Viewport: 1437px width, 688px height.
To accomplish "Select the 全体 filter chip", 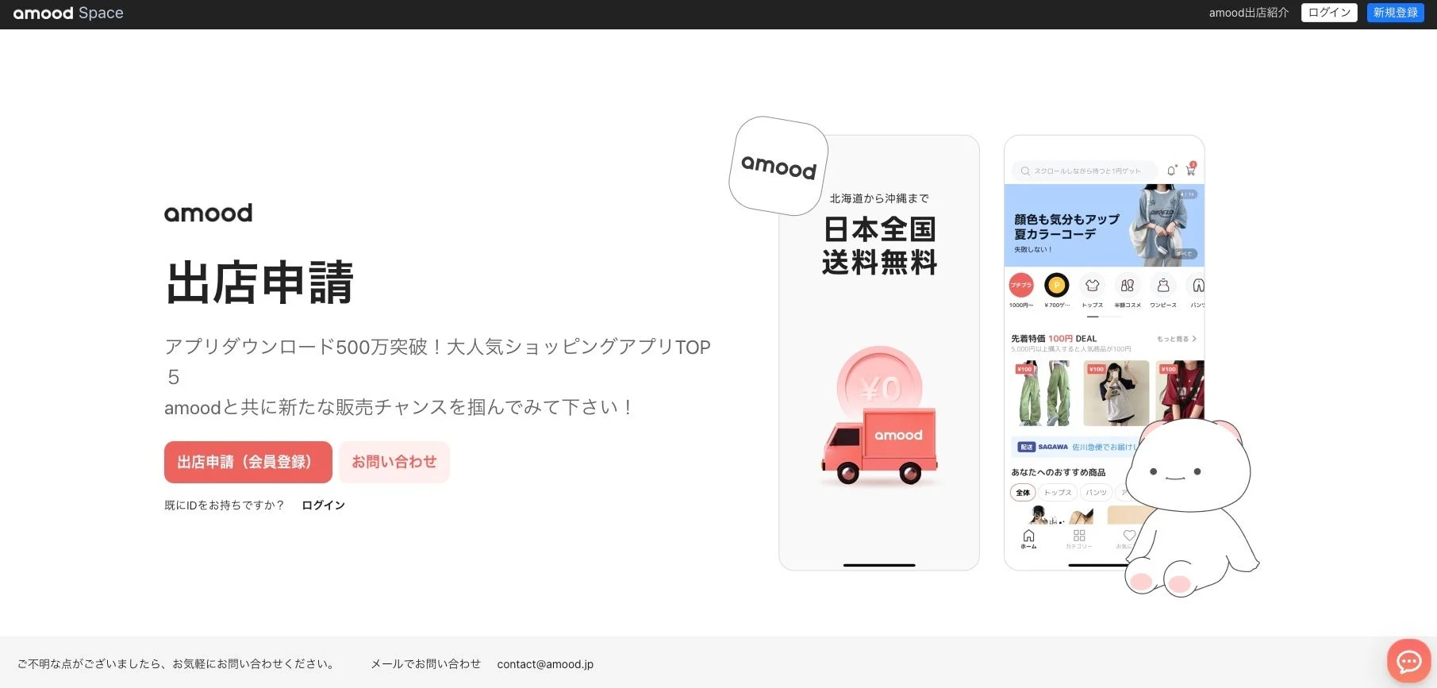I will pos(1023,493).
